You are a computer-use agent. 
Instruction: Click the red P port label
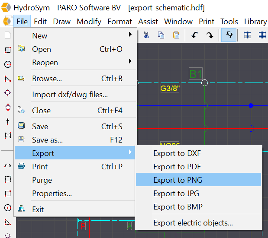point(83,226)
